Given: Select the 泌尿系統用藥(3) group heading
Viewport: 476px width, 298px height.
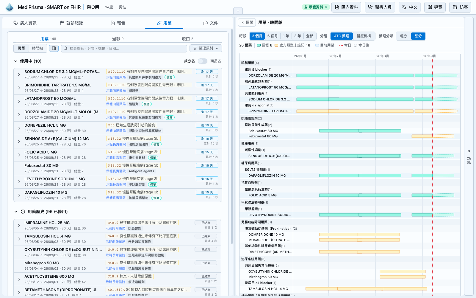Looking at the screenshot, I should 253,259.
